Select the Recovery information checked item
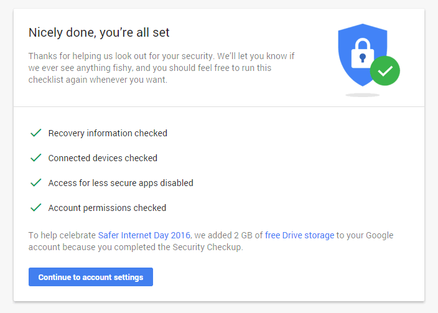 coord(108,133)
